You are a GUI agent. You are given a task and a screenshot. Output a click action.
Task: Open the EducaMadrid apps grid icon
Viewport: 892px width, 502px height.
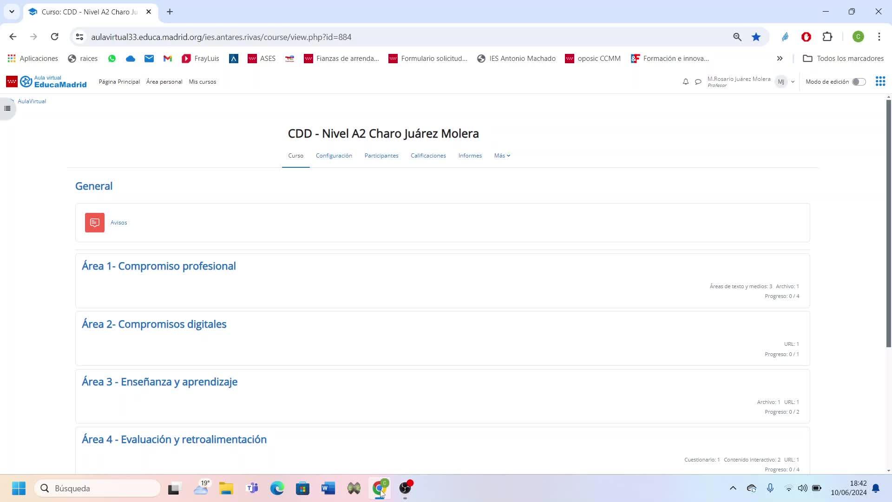(x=880, y=81)
